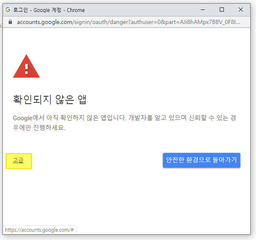Open the 고급 (Advanced) link

click(18, 160)
